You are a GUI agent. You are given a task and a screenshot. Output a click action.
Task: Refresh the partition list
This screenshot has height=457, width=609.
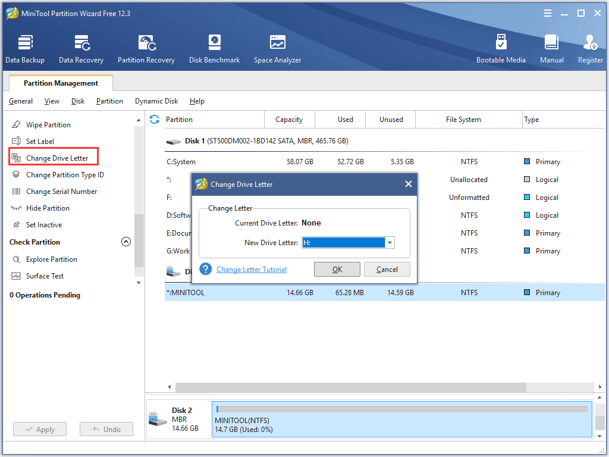[x=154, y=119]
